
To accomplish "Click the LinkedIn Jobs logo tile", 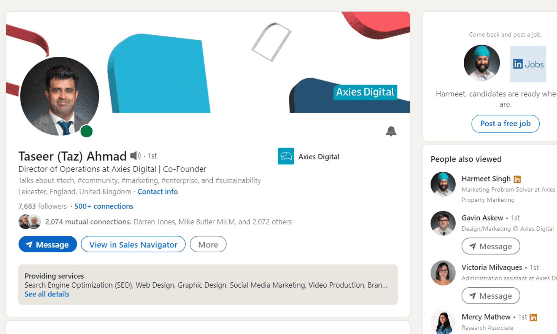I will [528, 64].
